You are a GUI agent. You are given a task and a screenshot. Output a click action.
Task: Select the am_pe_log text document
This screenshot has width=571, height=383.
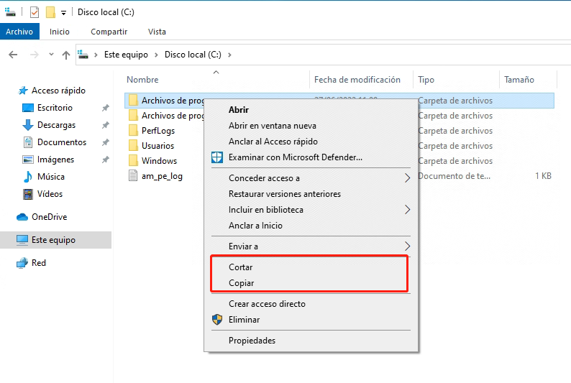pos(162,176)
